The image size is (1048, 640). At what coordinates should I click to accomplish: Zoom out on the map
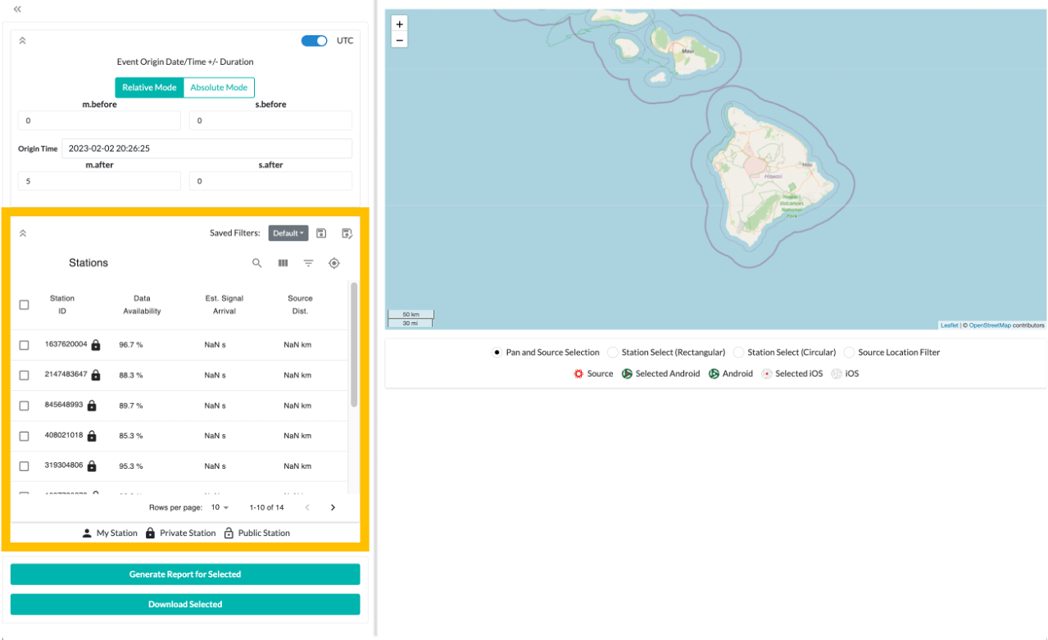click(399, 40)
